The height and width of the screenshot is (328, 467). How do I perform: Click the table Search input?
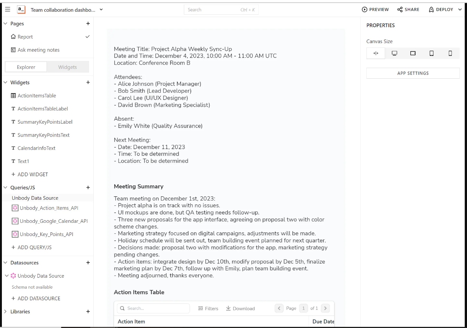point(153,308)
